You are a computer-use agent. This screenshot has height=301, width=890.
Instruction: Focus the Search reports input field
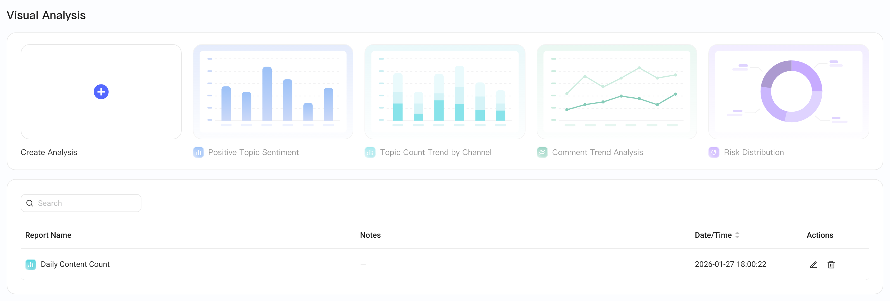point(81,203)
